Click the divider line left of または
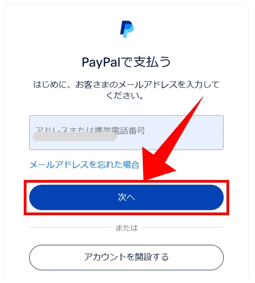 pyautogui.click(x=71, y=227)
